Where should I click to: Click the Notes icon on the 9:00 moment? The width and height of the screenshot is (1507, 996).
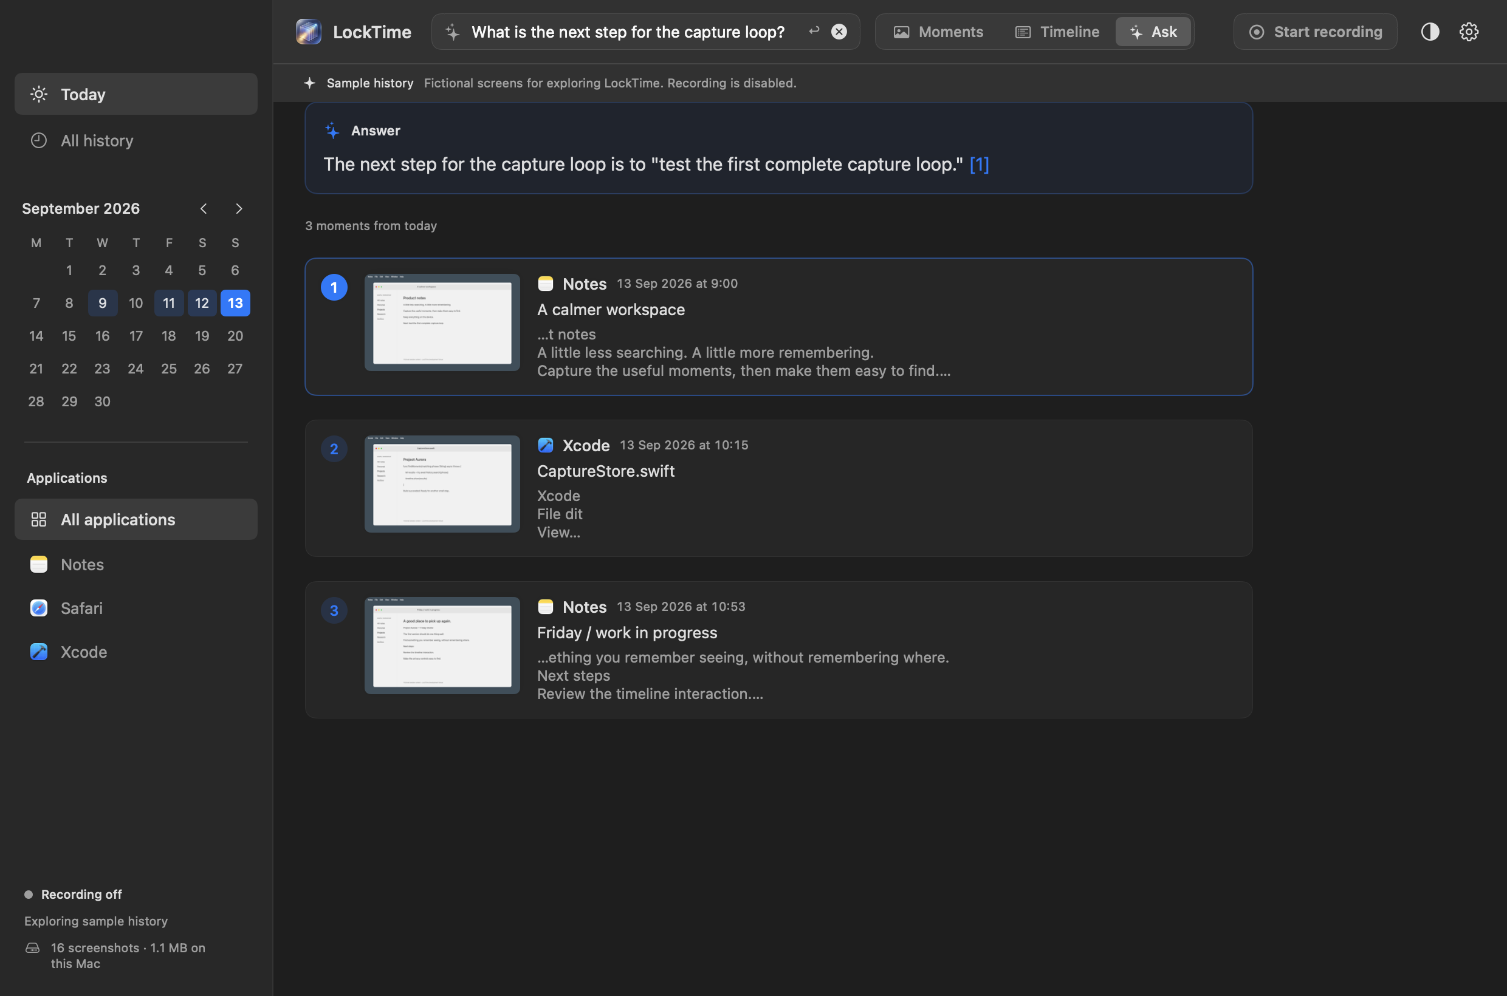(545, 283)
